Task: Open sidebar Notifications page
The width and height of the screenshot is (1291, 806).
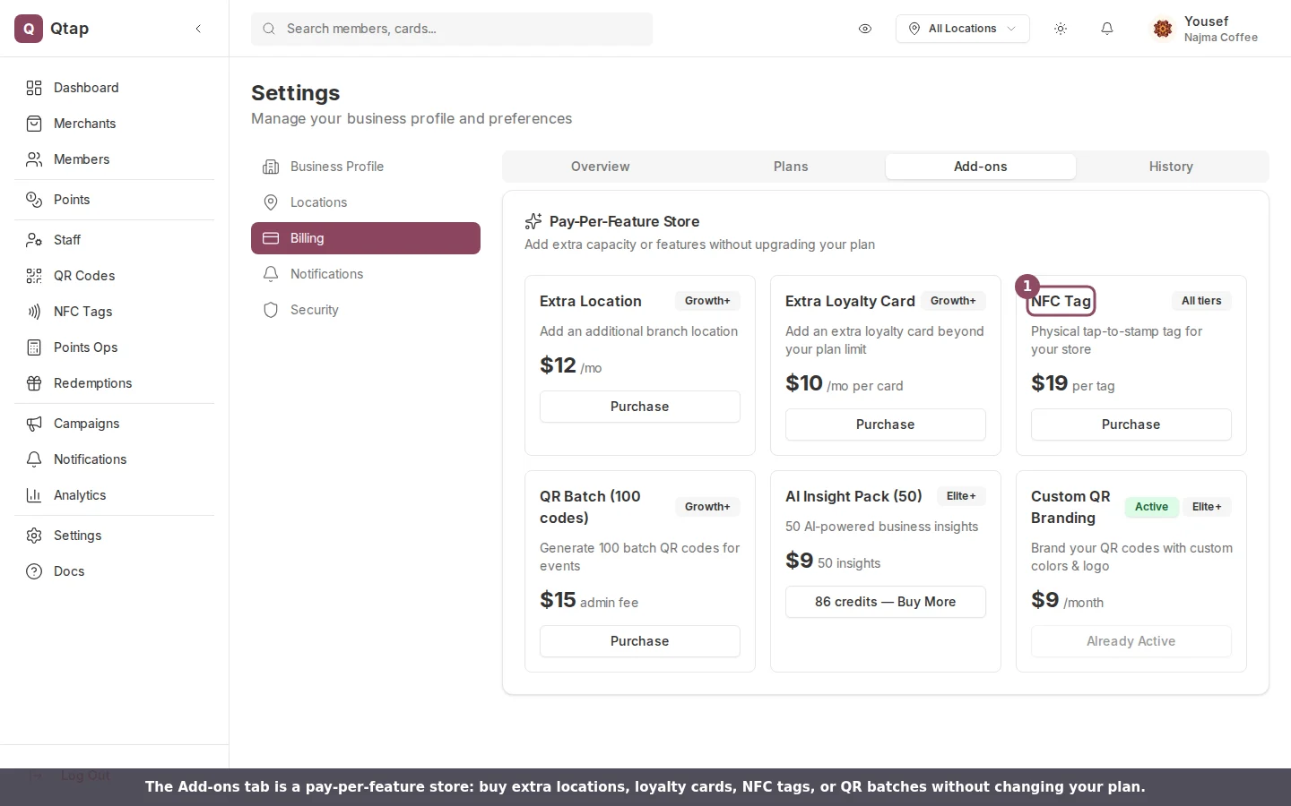Action: (x=115, y=459)
